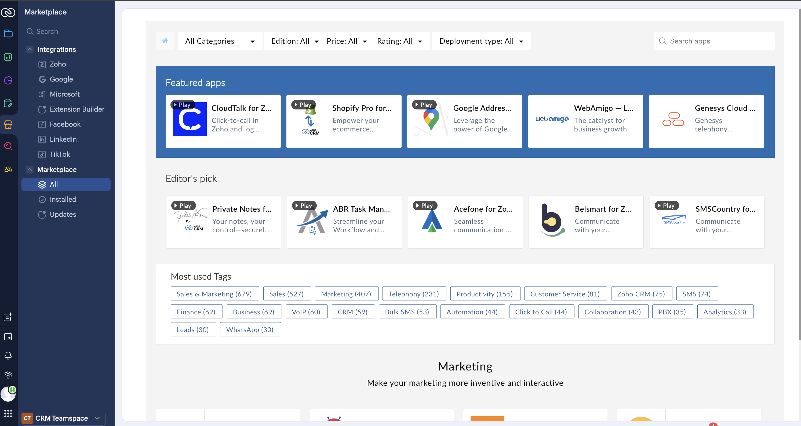
Task: Open the calendar icon in left rail
Action: click(8, 336)
